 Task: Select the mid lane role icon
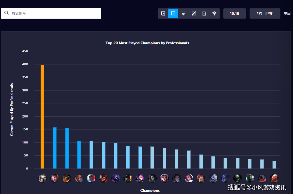194,13
